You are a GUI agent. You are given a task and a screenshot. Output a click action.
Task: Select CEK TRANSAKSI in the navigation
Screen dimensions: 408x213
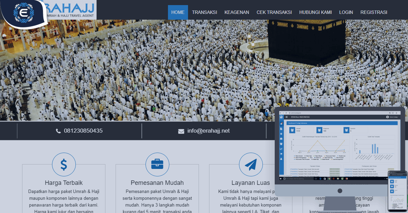tap(274, 12)
